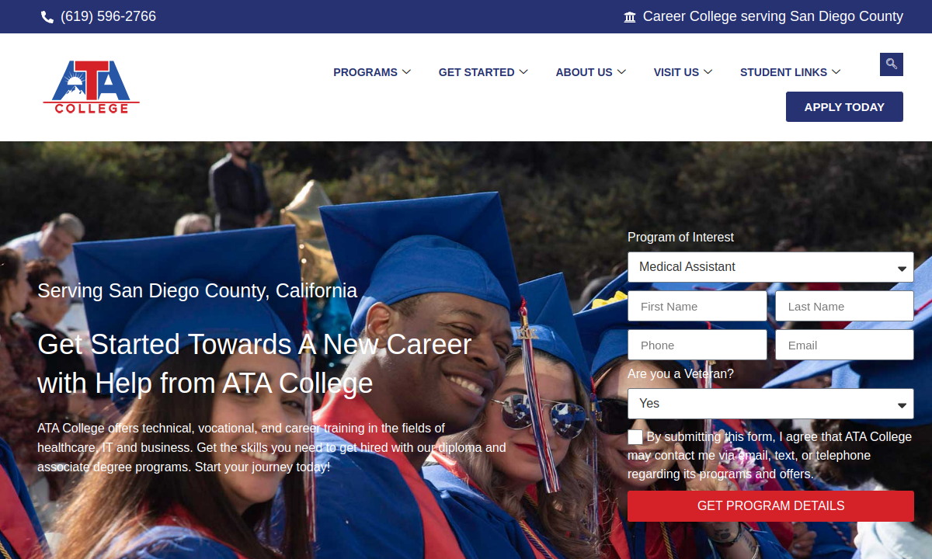Click the ATA College logo
The width and height of the screenshot is (932, 559).
click(x=91, y=87)
